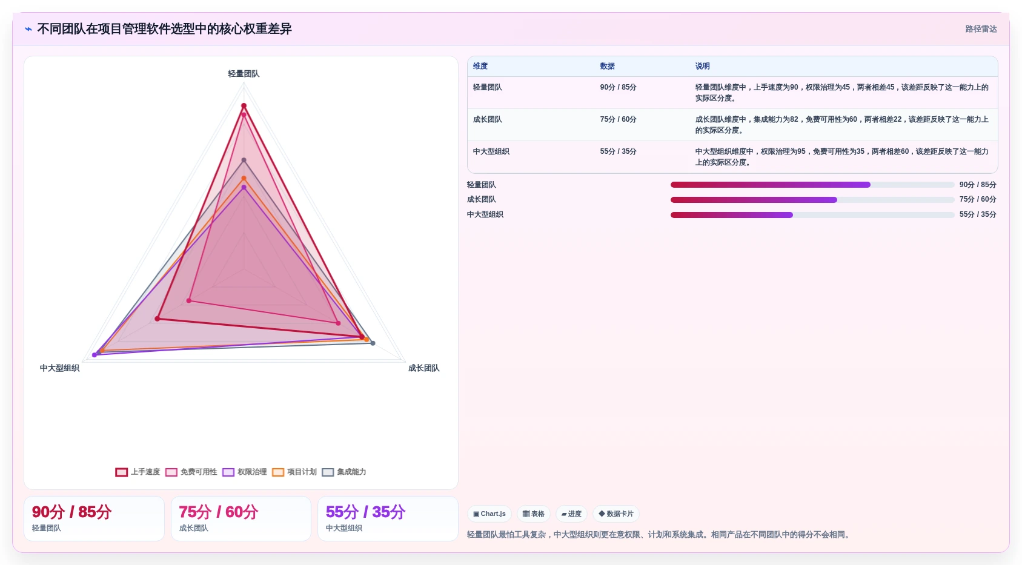The height and width of the screenshot is (565, 1022).
Task: Click the chart title 不同团队在项目管理软件选型中的核心权重差异
Action: [164, 29]
